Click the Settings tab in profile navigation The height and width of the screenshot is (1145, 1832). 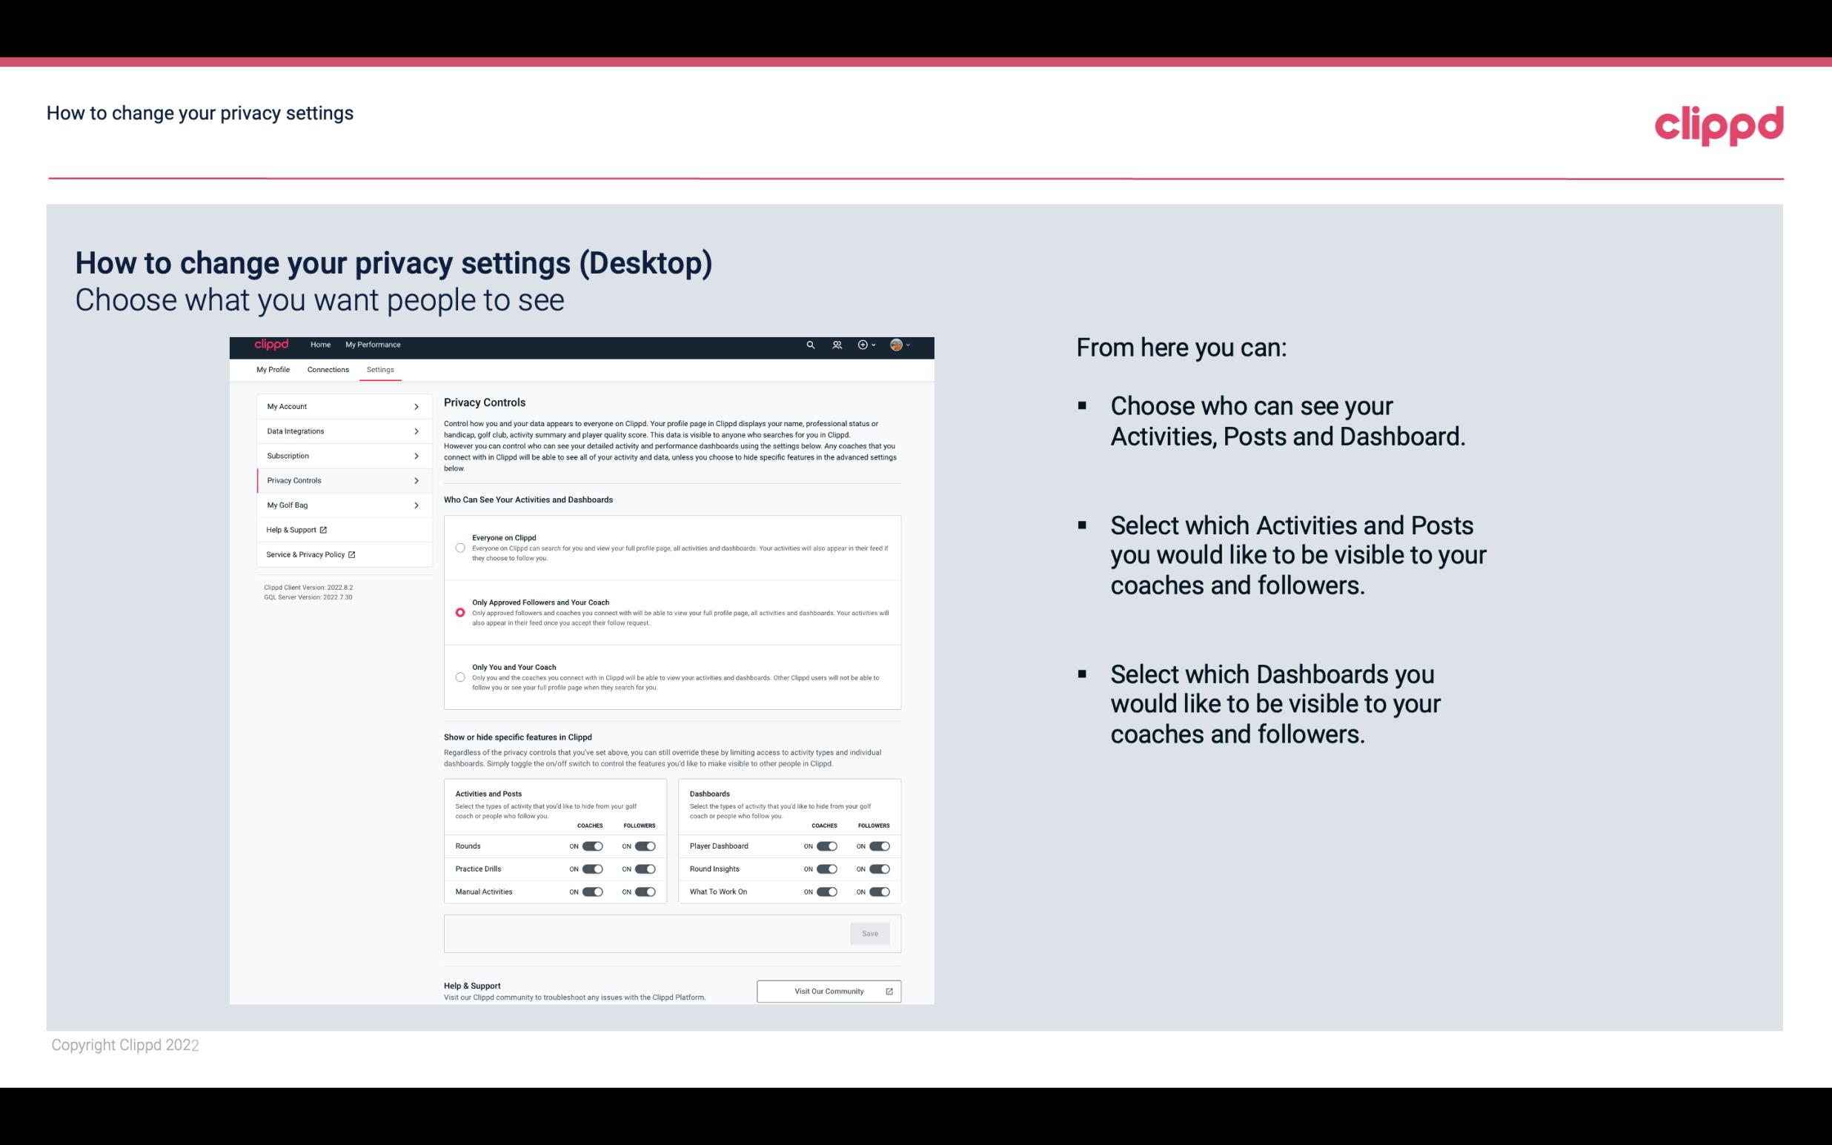[x=381, y=369]
